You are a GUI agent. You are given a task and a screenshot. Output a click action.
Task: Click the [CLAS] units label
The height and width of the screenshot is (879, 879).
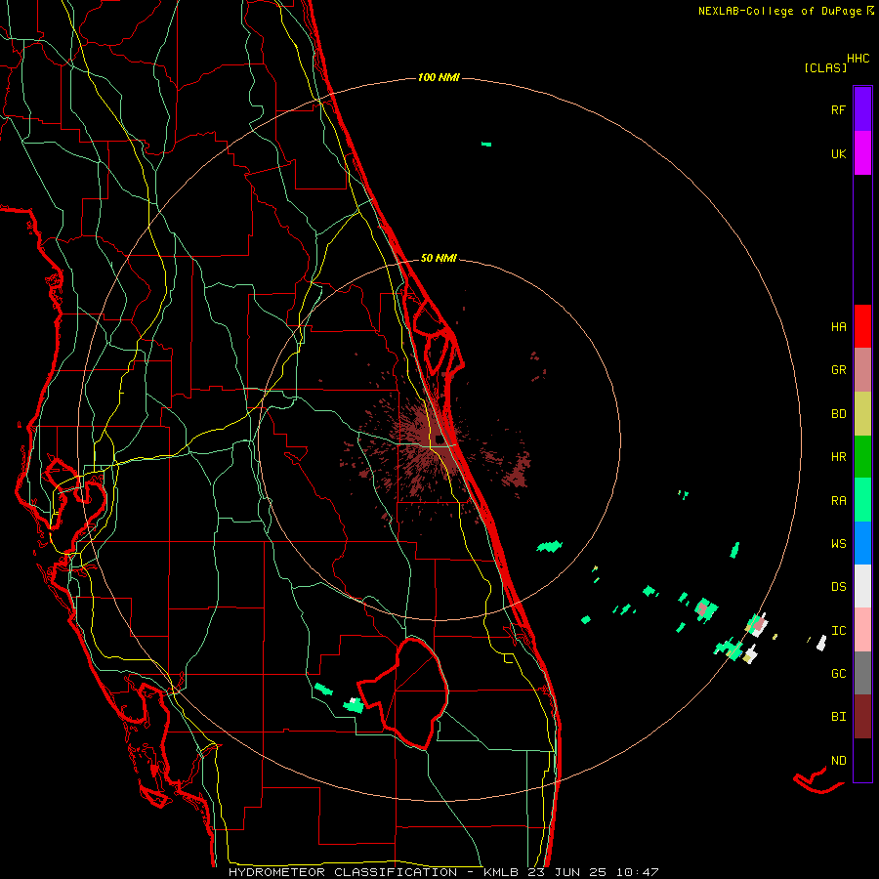(x=825, y=67)
